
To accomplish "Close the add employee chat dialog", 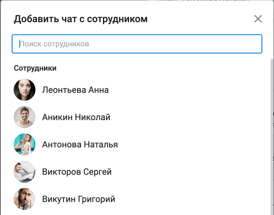I will (x=258, y=19).
